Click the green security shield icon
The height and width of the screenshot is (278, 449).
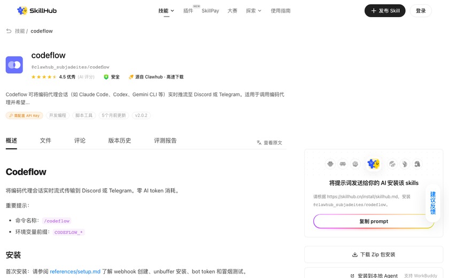[x=106, y=77]
